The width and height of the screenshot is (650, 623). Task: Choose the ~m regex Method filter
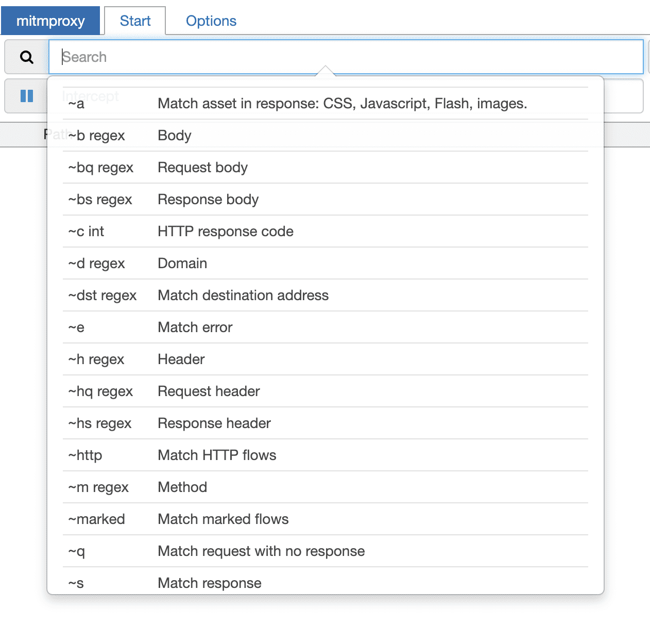click(x=326, y=487)
